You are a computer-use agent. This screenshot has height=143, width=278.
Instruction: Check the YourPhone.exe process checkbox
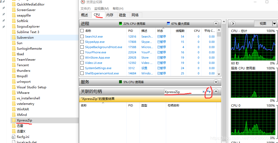point(82,52)
